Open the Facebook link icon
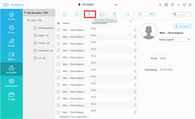Viewport: 195px width, 119px height. [x=160, y=5]
